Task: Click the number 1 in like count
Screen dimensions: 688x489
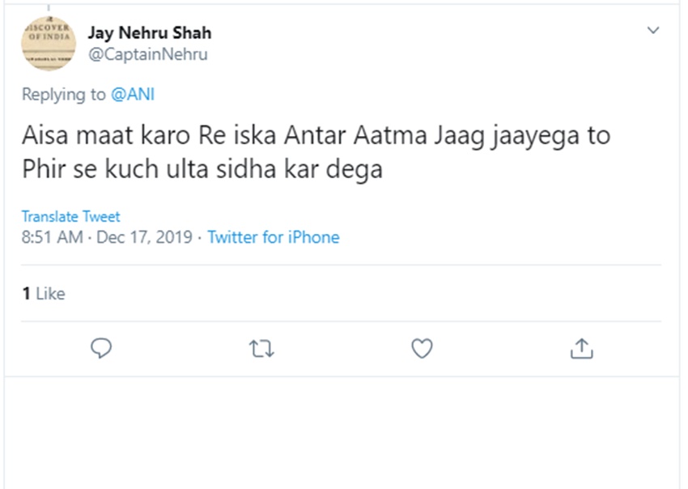Action: point(26,294)
